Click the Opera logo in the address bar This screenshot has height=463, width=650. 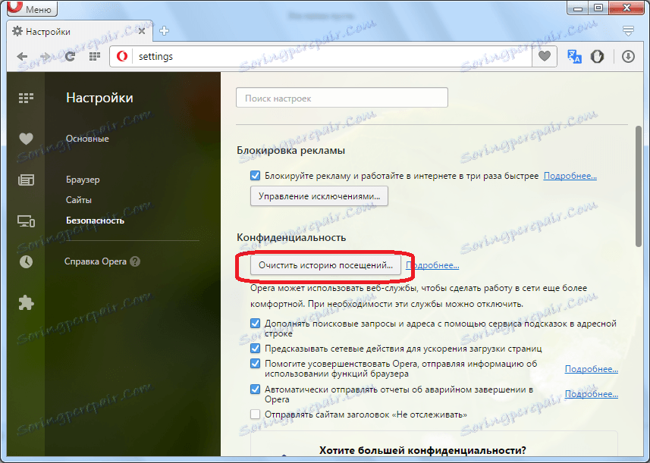click(x=121, y=56)
